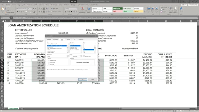Click the Share button
The width and height of the screenshot is (199, 112).
pos(184,5)
